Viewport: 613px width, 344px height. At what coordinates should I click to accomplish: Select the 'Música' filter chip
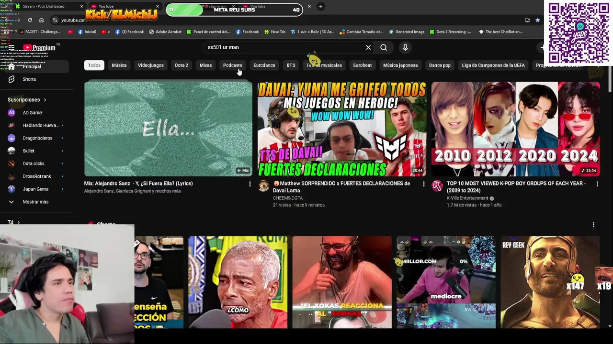[x=119, y=65]
